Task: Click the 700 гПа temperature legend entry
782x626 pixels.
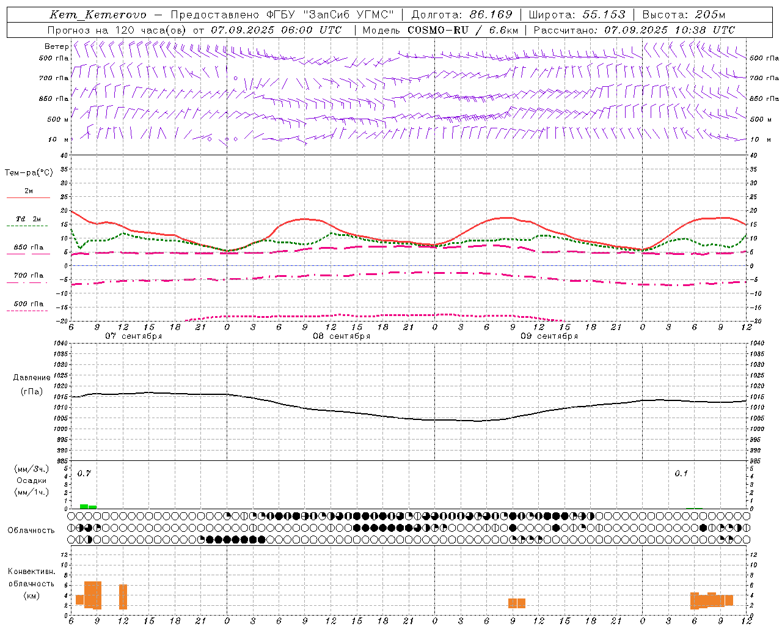Action: 29,275
